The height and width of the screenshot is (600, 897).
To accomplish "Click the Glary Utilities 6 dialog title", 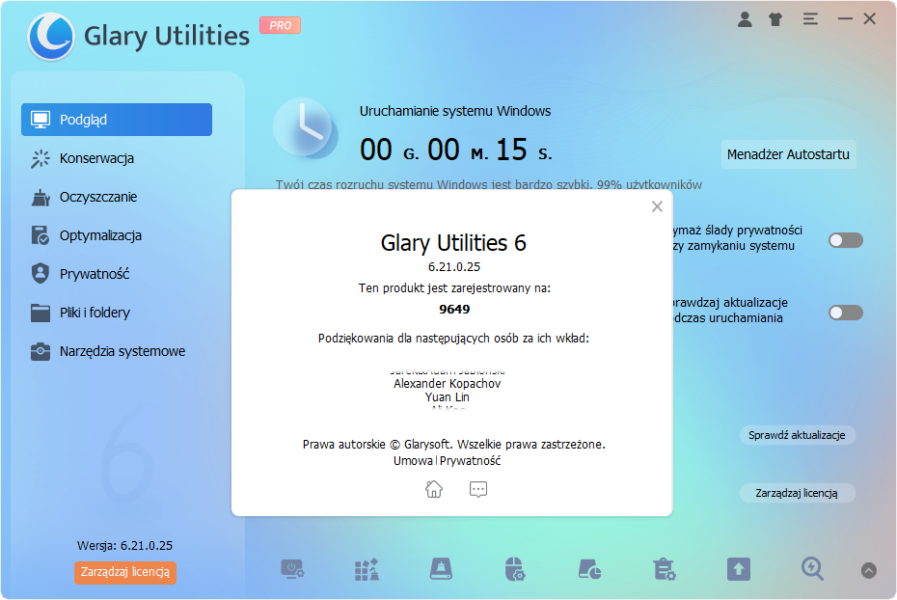I will click(453, 243).
